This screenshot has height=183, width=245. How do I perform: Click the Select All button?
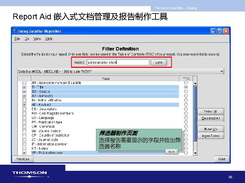tap(211, 111)
